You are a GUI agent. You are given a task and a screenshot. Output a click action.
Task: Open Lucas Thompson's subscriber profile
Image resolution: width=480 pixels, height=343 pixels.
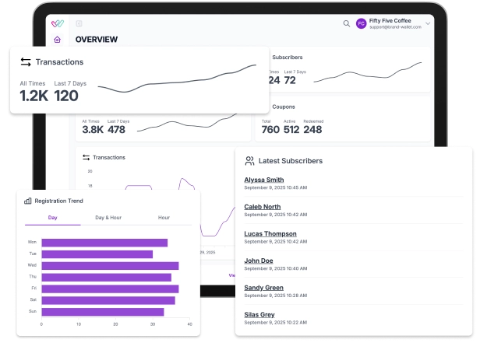coord(270,233)
